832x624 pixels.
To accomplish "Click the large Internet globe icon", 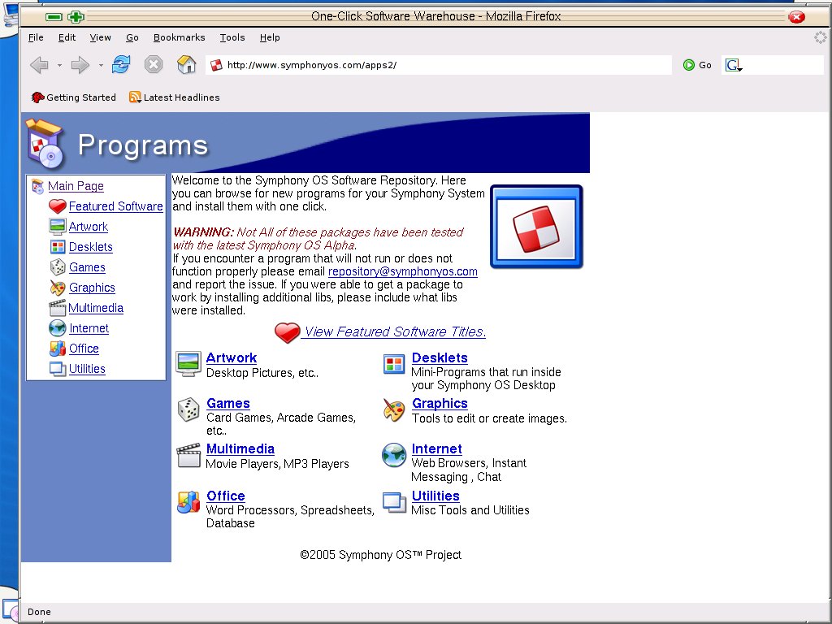I will (x=394, y=455).
